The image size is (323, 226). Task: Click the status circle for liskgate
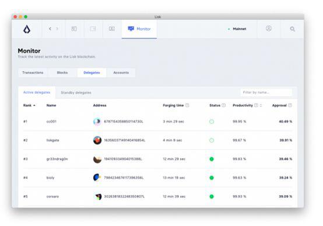[x=212, y=140]
